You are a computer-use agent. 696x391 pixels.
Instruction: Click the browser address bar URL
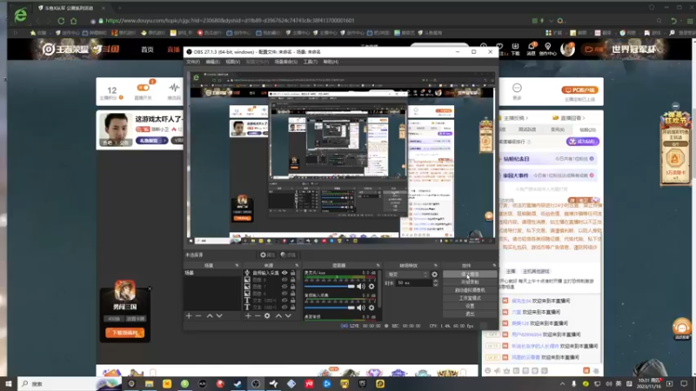point(230,20)
